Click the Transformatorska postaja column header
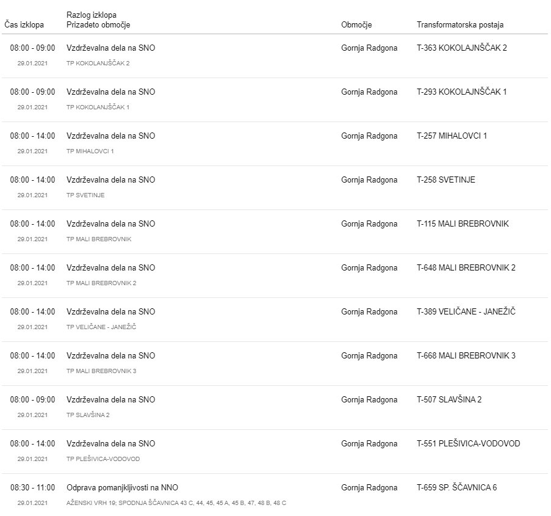This screenshot has width=551, height=516. click(459, 25)
